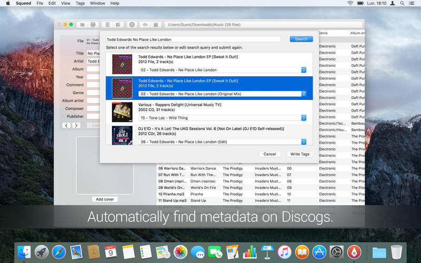Click the blue Search button

(301, 39)
